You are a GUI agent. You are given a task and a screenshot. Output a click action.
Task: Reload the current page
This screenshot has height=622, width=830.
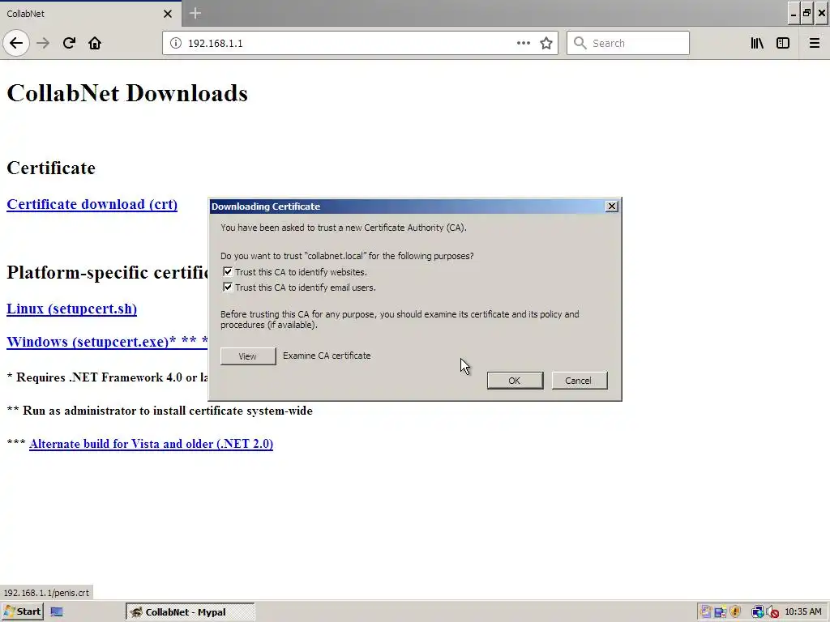click(69, 43)
